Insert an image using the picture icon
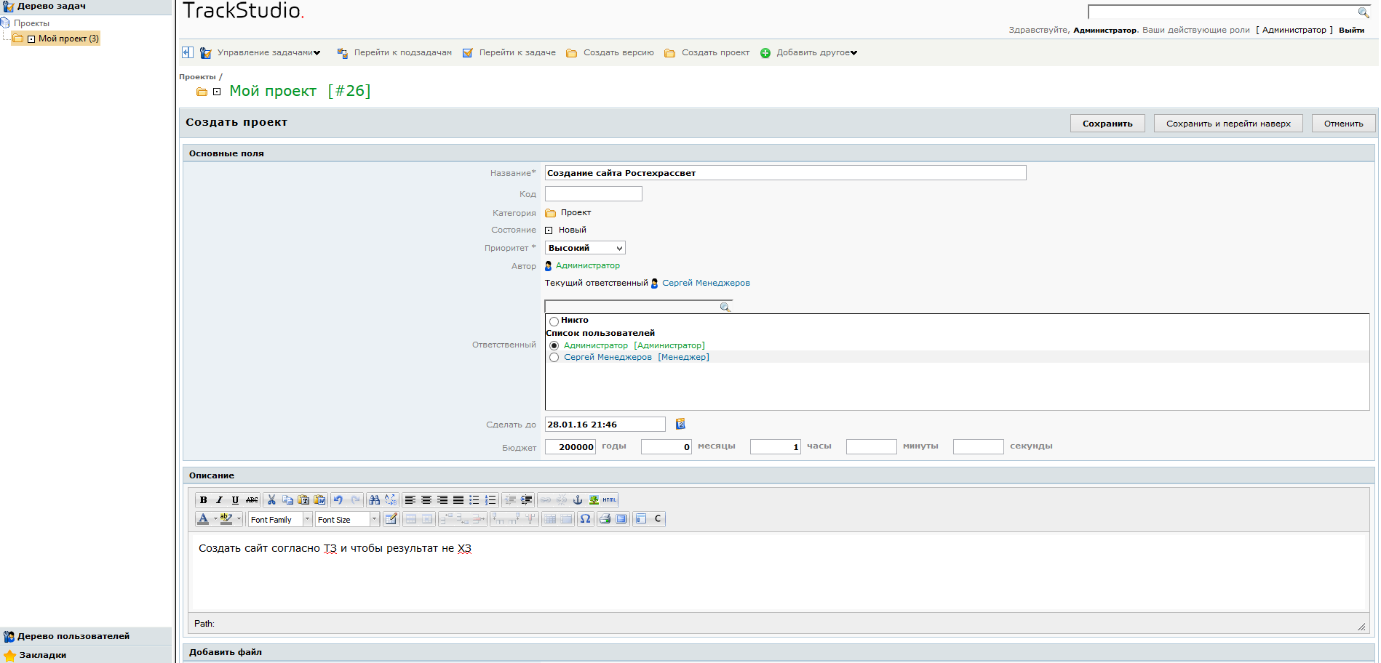1381x663 pixels. [x=594, y=500]
